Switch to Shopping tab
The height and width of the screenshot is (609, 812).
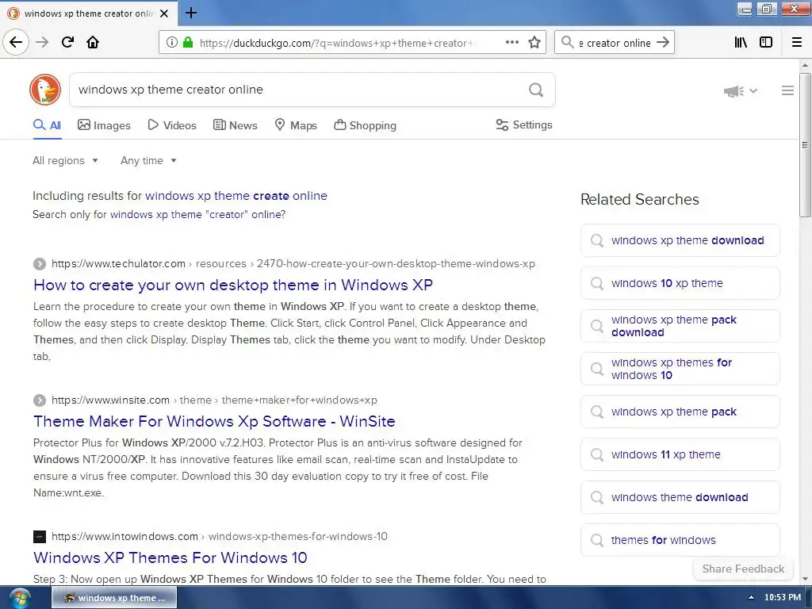[365, 125]
